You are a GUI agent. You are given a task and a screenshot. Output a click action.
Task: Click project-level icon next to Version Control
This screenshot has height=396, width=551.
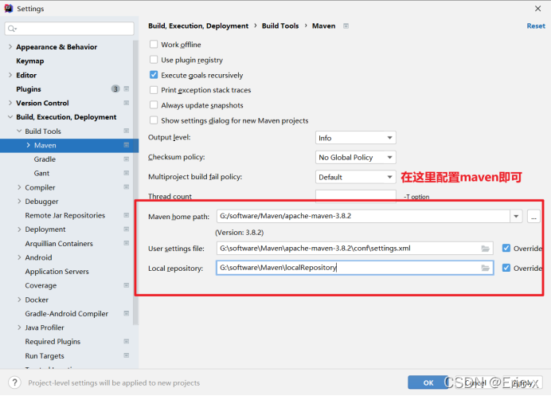[127, 103]
